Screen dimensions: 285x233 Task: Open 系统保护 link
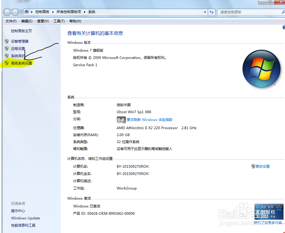coord(18,56)
